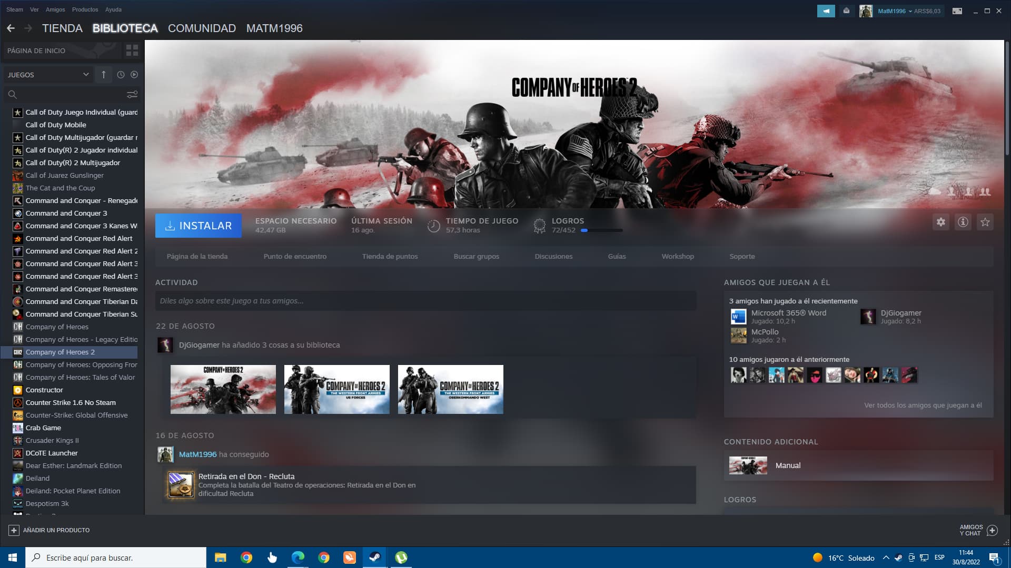1011x568 pixels.
Task: Open the announcements megaphone icon
Action: [x=826, y=11]
